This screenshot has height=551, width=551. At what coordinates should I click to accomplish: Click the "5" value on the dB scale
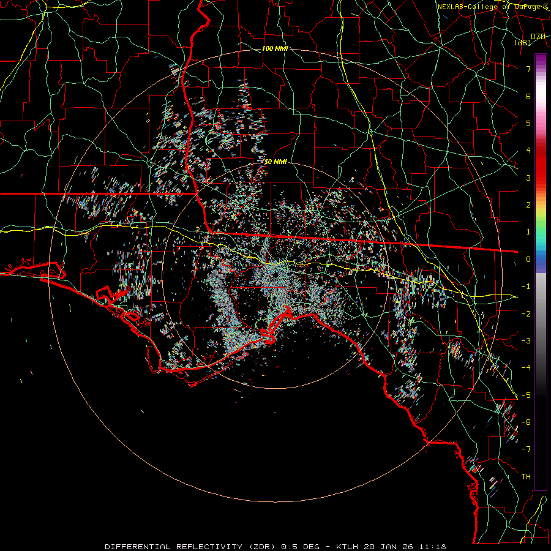528,123
